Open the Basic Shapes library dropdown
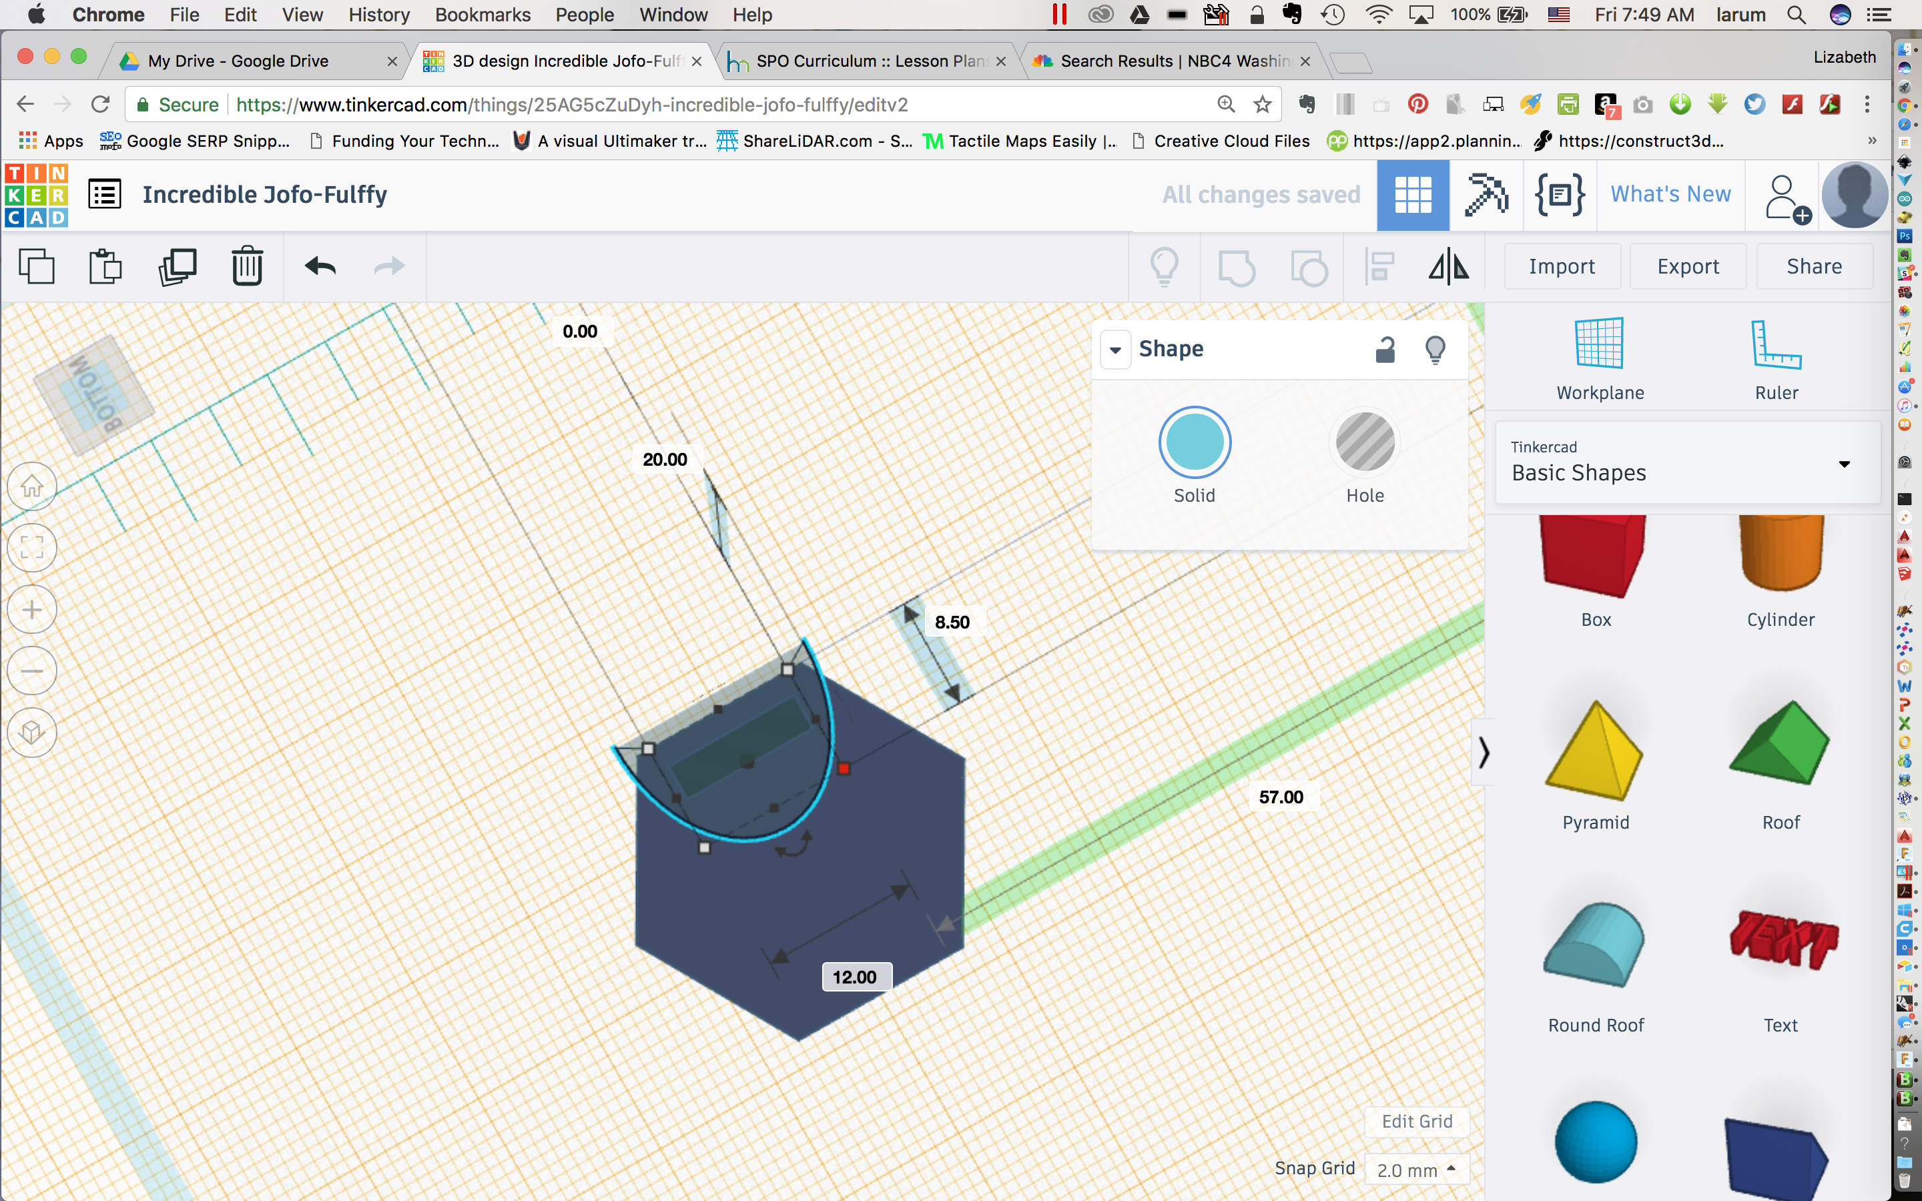Image resolution: width=1922 pixels, height=1201 pixels. [x=1688, y=462]
